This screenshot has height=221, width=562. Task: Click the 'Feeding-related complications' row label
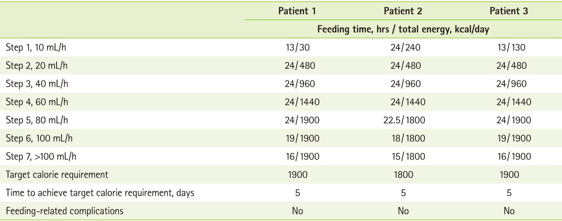64,211
